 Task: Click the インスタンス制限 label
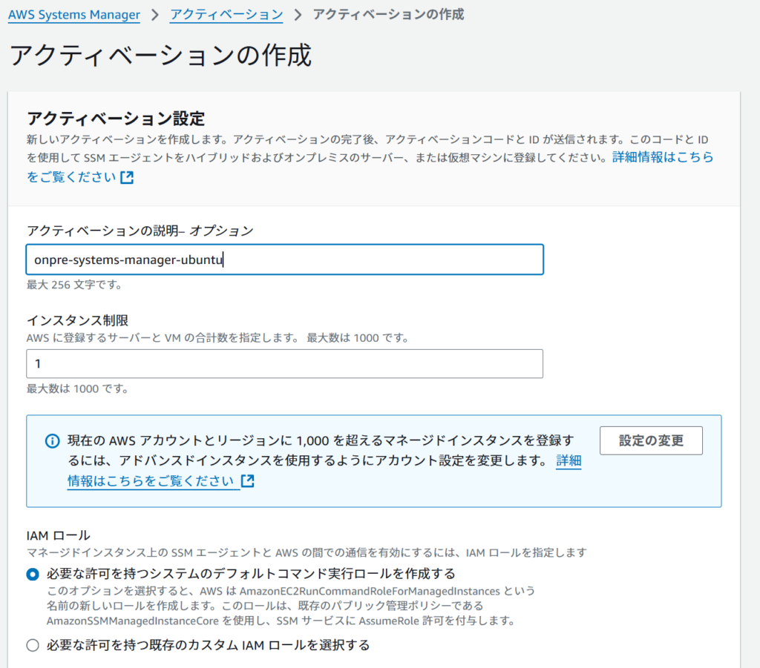[x=77, y=320]
